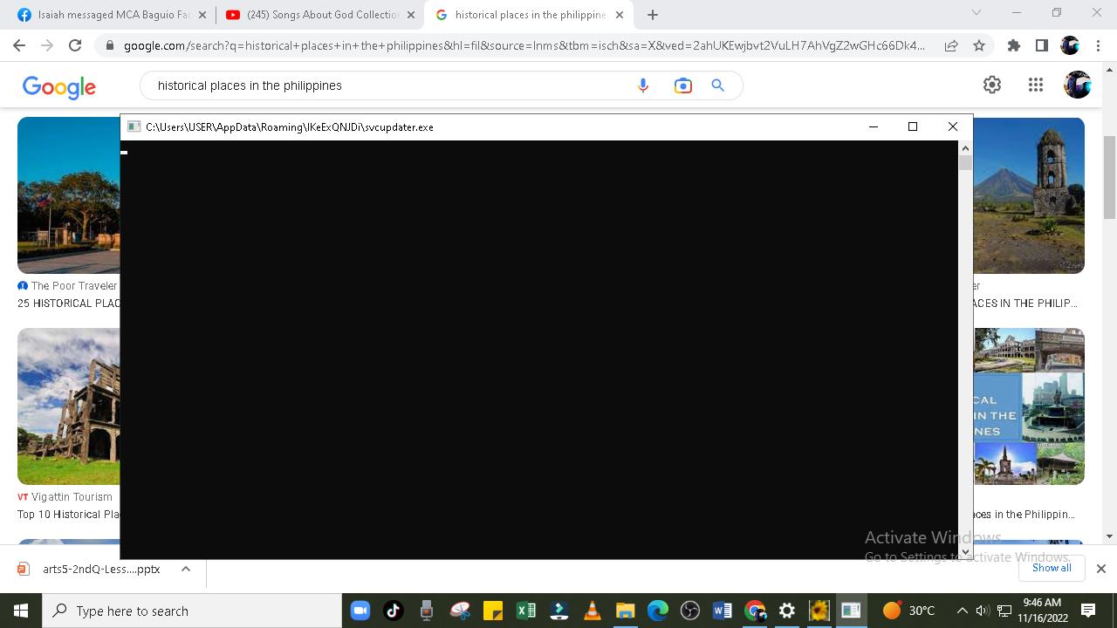
Task: Click the share this page icon
Action: pyautogui.click(x=951, y=45)
